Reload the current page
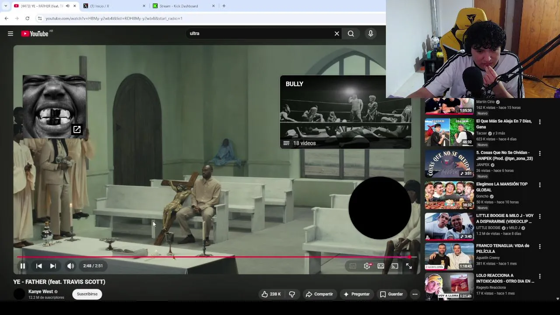Image resolution: width=560 pixels, height=315 pixels. click(x=27, y=18)
